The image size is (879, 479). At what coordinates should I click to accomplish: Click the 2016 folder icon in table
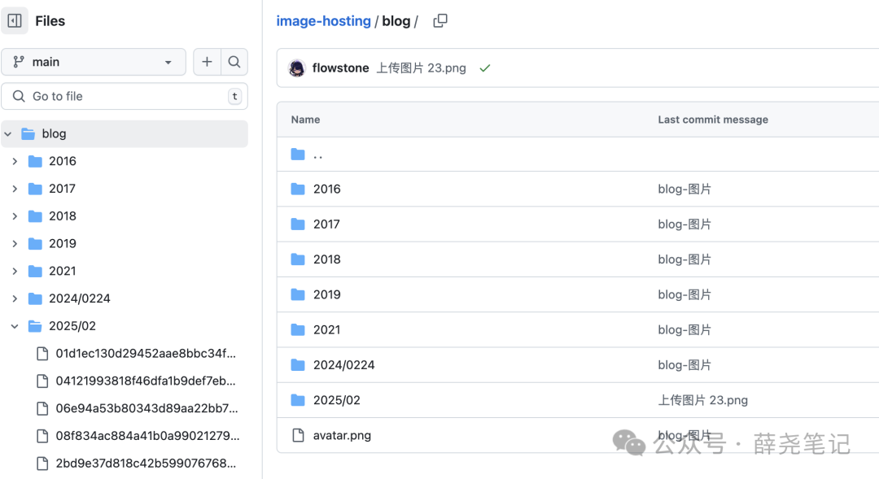[x=298, y=189]
